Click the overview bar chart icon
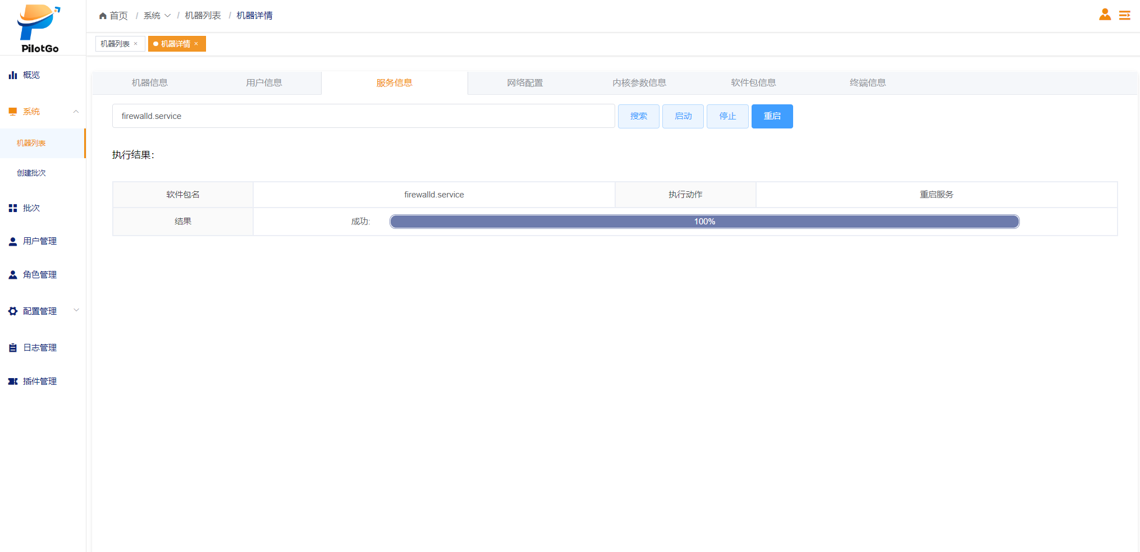Viewport: 1140px width, 552px height. [13, 75]
